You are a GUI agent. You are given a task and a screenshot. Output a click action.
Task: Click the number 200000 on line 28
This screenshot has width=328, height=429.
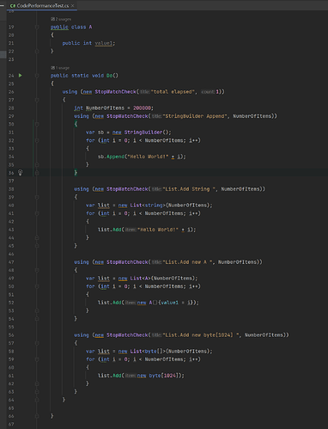142,108
